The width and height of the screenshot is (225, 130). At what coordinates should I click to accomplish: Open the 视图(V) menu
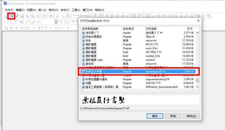(x=31, y=10)
